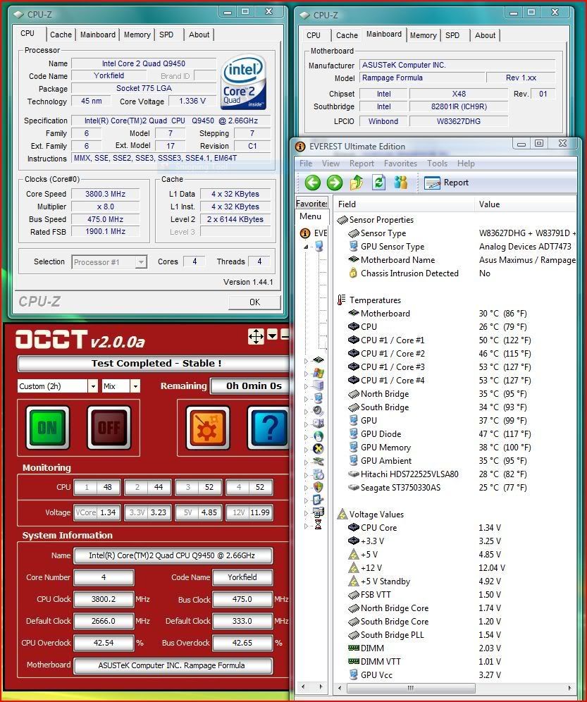Image resolution: width=587 pixels, height=702 pixels.
Task: Click the Motherboard name field in OCCT
Action: coord(173,665)
